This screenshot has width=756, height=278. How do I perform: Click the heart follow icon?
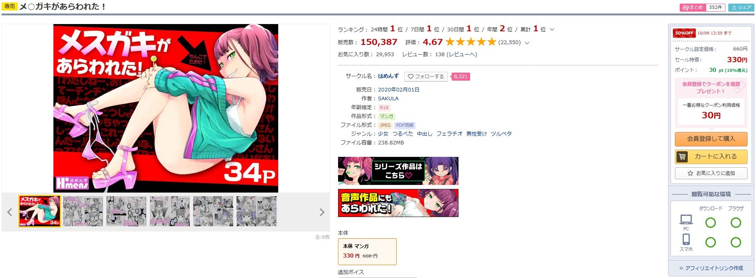(x=410, y=77)
